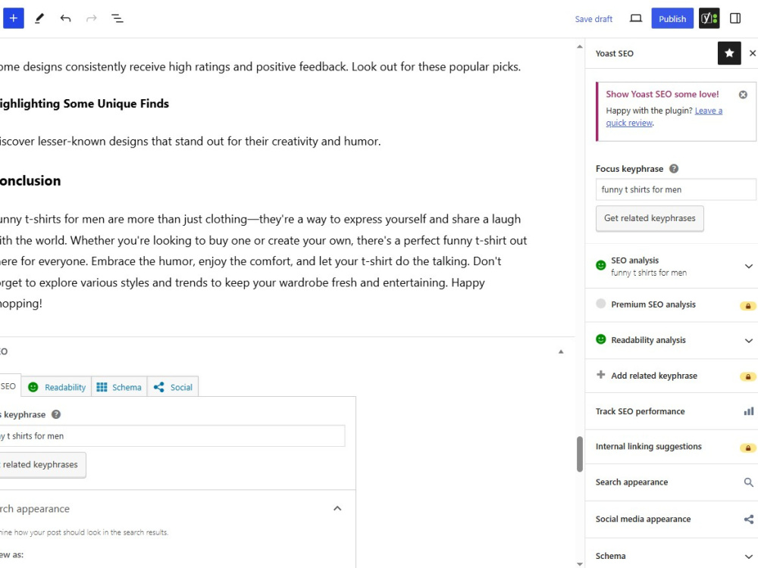Collapse the Search appearance metabox section
The width and height of the screenshot is (758, 568).
[337, 508]
